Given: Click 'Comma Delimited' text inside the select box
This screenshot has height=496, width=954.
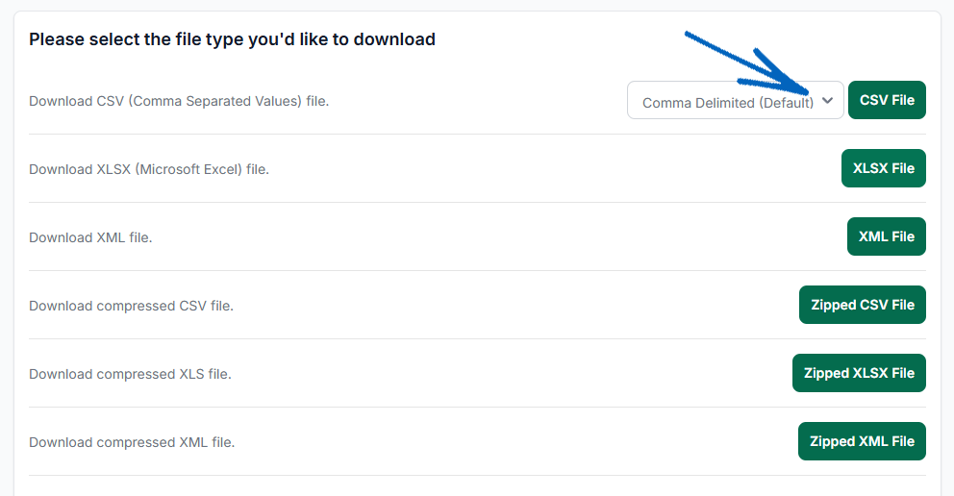Looking at the screenshot, I should point(698,103).
